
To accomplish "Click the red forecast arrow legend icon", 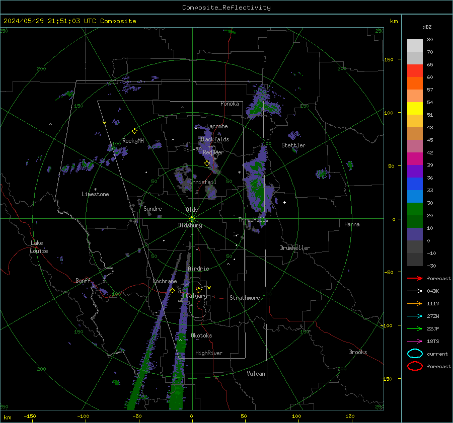I will point(415,278).
